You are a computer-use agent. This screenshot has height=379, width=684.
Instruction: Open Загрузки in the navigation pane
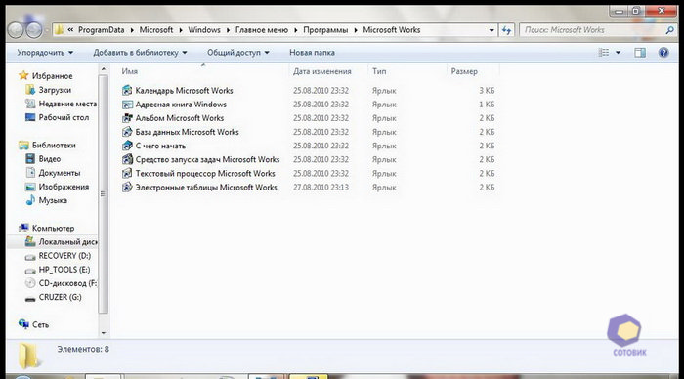click(x=55, y=90)
